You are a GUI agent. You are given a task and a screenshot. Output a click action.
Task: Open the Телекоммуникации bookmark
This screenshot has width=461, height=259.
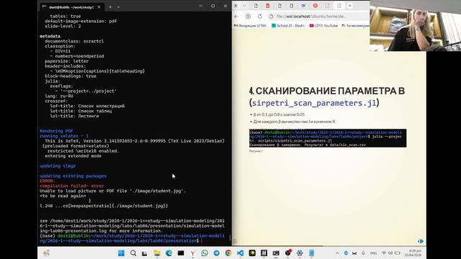click(355, 26)
